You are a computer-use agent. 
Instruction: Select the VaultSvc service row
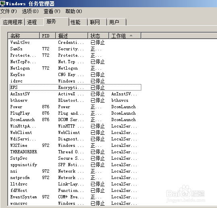[x=75, y=42]
